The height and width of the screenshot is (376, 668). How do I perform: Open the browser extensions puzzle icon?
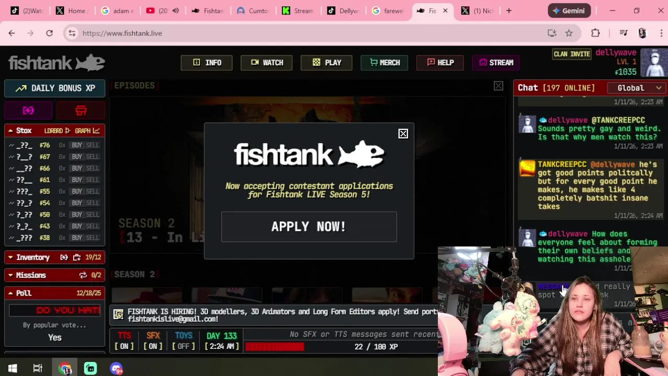click(x=595, y=33)
